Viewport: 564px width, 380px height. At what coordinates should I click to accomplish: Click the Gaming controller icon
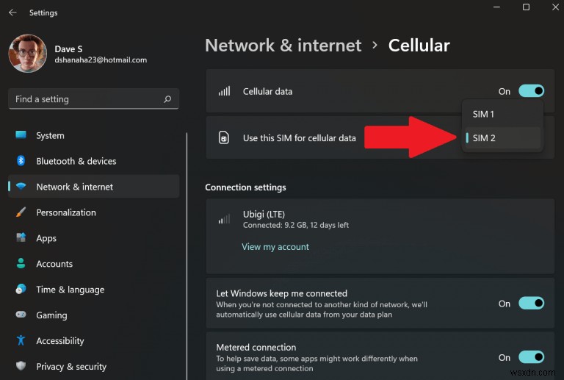(x=21, y=315)
